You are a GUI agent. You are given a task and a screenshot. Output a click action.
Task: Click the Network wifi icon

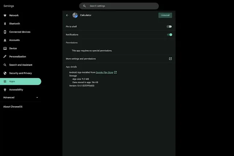[x=5, y=15]
